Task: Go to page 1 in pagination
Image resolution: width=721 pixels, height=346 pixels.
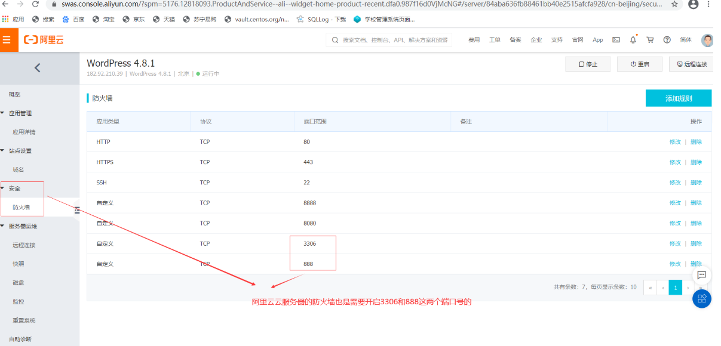Action: 675,288
